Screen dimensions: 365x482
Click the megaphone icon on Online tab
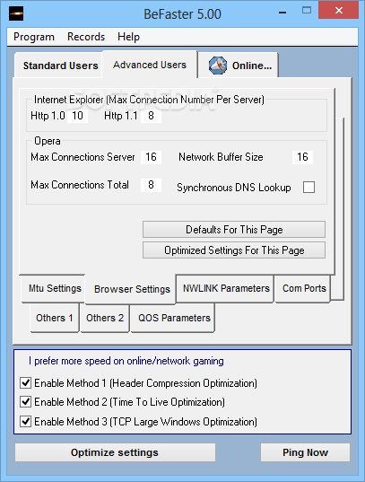pos(218,66)
